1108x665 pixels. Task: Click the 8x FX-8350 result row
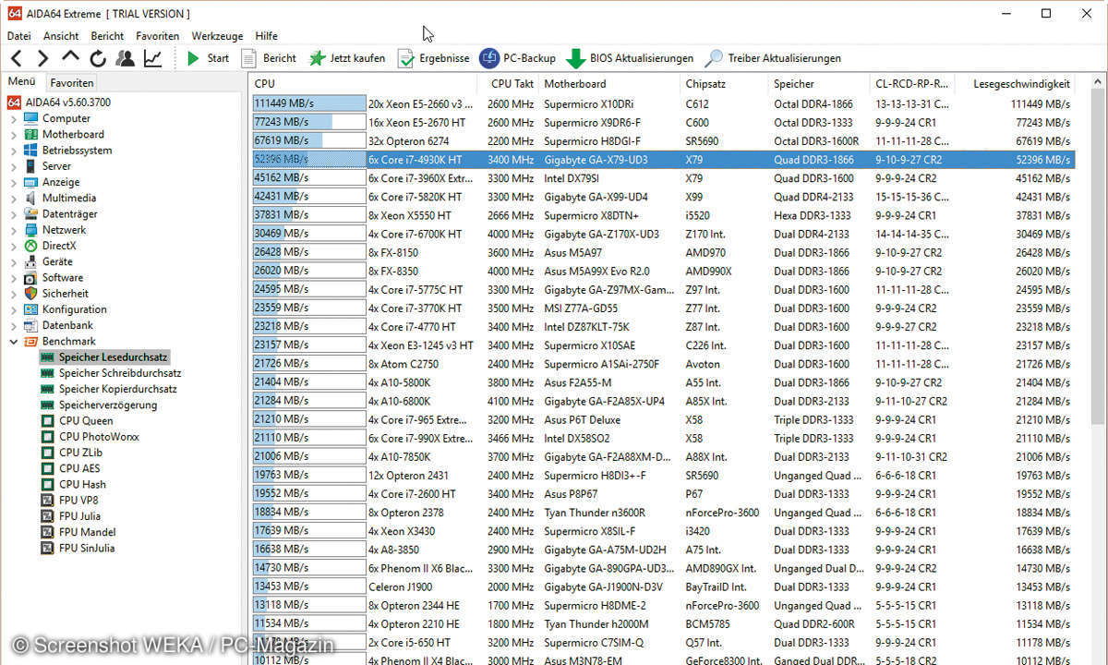[x=663, y=272]
